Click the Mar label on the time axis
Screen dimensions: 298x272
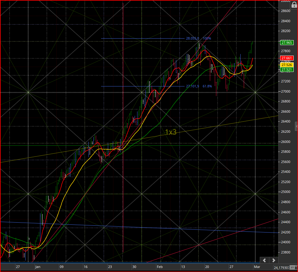coord(257,267)
